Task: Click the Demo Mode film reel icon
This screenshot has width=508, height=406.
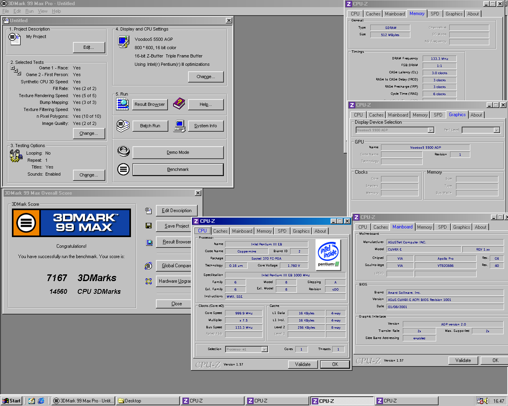Action: pos(123,151)
